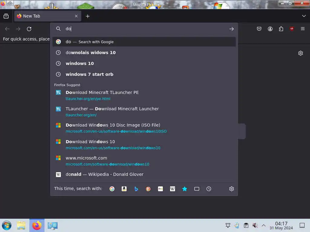The image size is (310, 232).
Task: Go forward with the forward arrow
Action: [18, 29]
